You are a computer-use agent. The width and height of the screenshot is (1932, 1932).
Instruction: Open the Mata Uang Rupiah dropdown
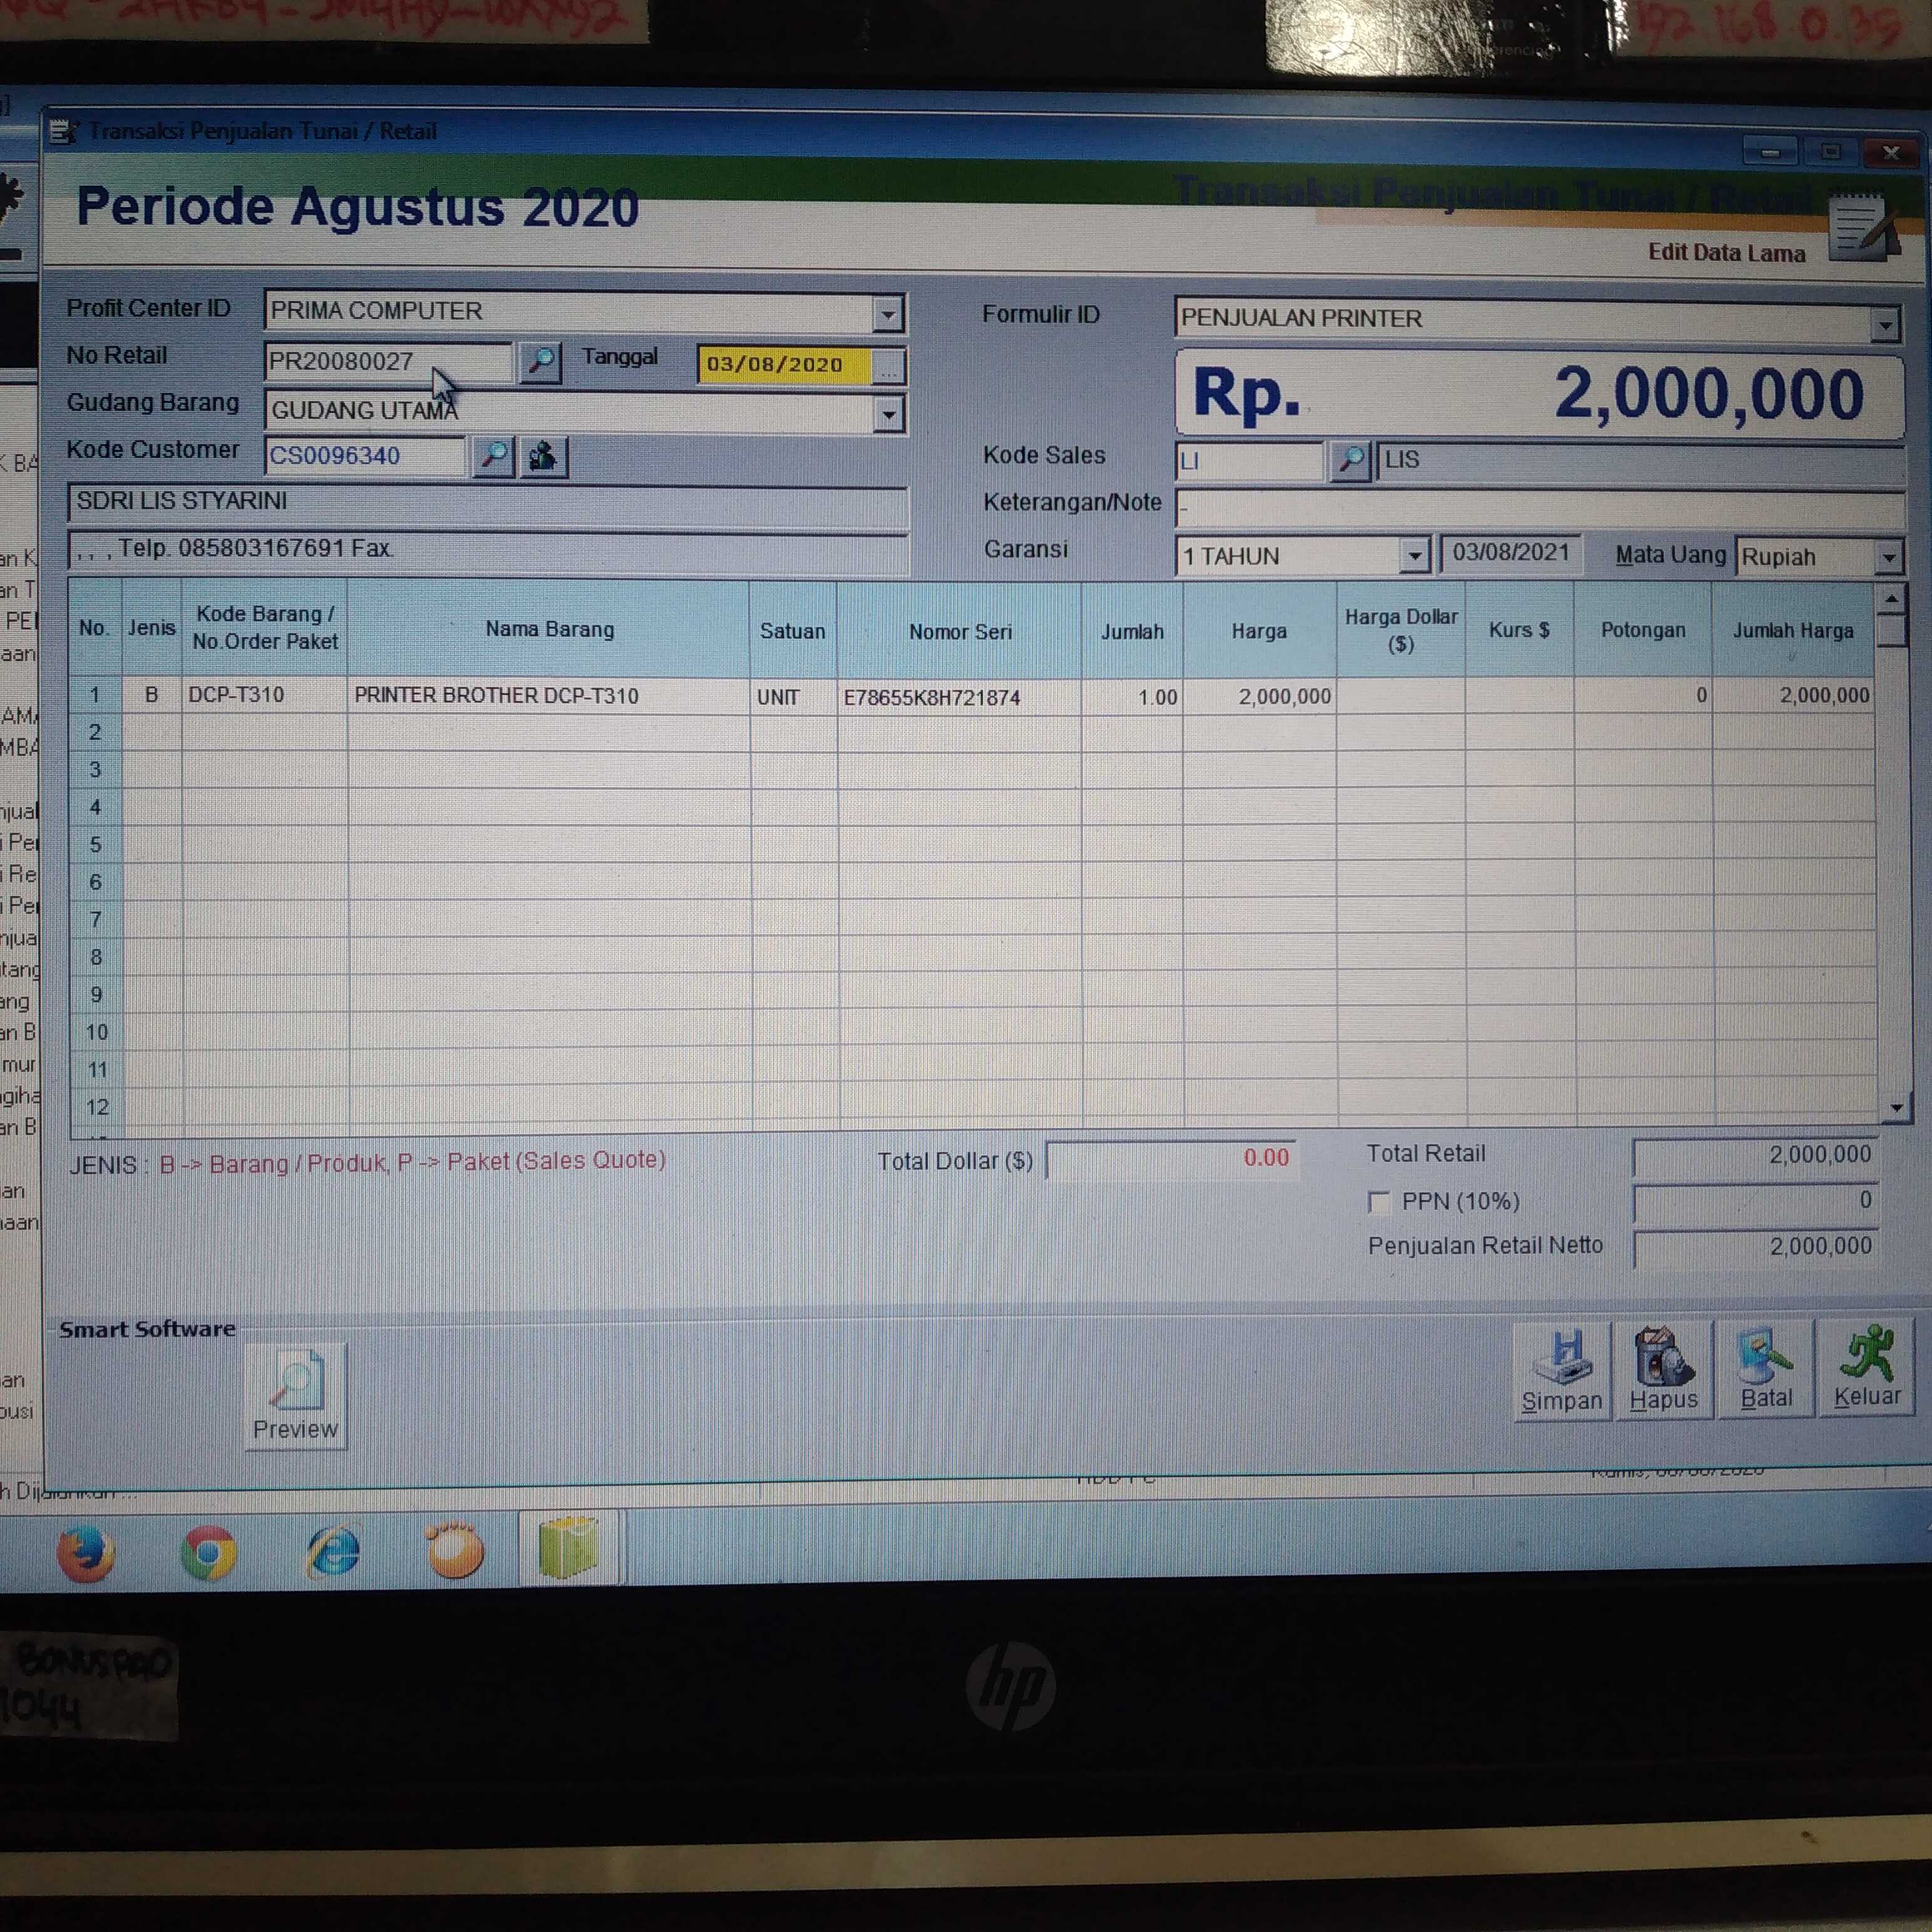pos(1888,557)
